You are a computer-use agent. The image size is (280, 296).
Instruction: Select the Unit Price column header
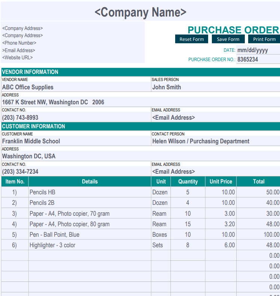tap(221, 182)
